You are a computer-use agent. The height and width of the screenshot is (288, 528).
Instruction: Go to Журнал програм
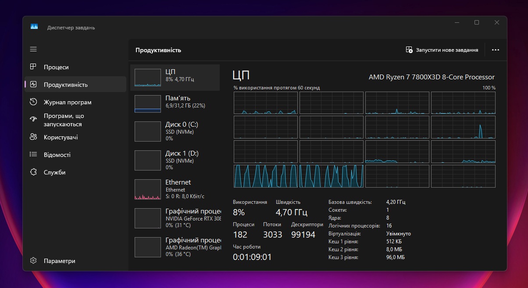tap(75, 102)
